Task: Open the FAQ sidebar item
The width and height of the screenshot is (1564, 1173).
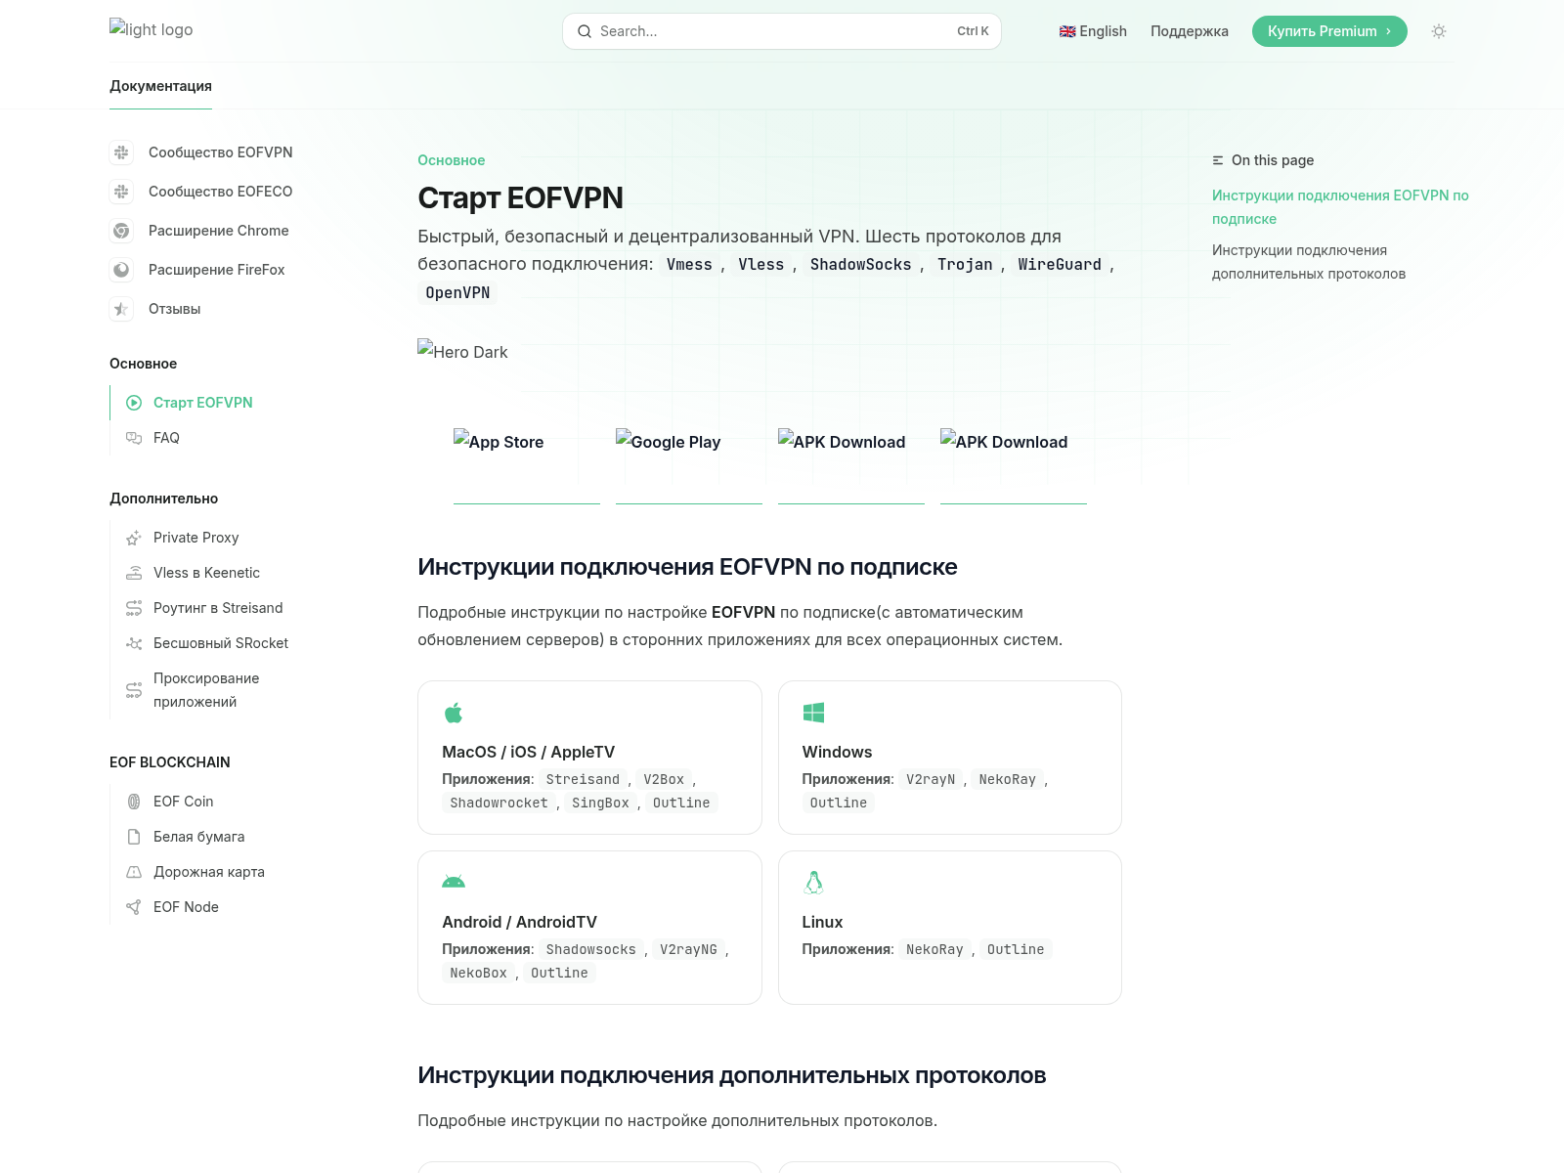Action: (x=166, y=438)
